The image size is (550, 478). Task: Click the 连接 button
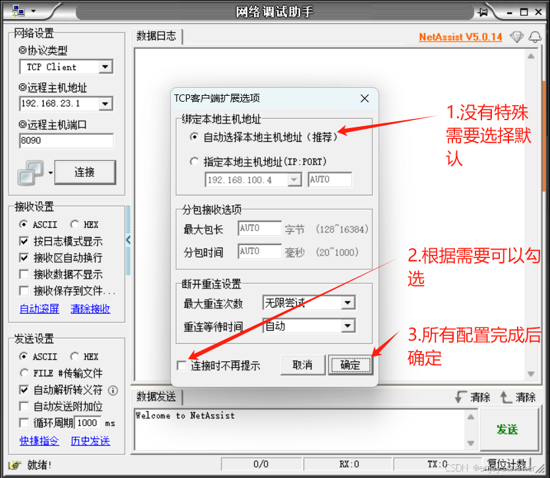pyautogui.click(x=84, y=172)
